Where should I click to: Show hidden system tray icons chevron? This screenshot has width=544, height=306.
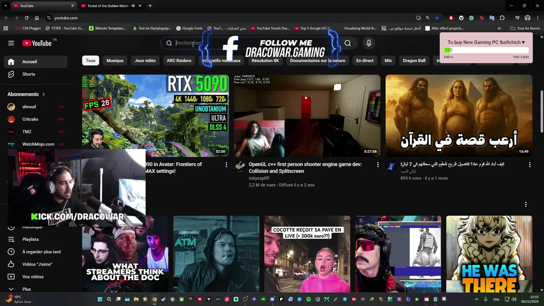(x=476, y=299)
